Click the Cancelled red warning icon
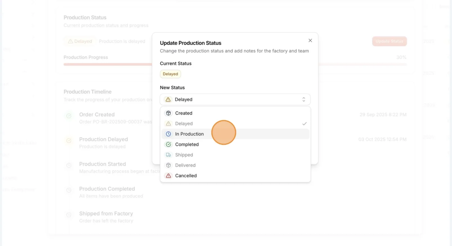 [x=168, y=176]
